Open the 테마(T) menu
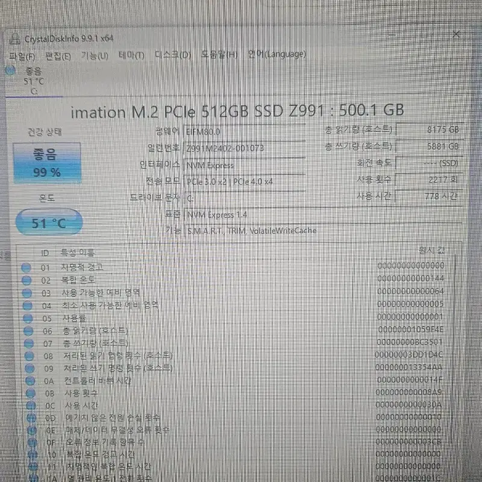The width and height of the screenshot is (482, 482). pyautogui.click(x=131, y=55)
